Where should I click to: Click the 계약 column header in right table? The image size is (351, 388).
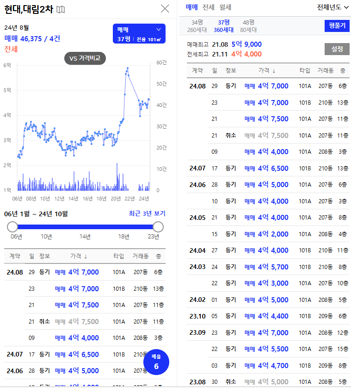point(197,70)
